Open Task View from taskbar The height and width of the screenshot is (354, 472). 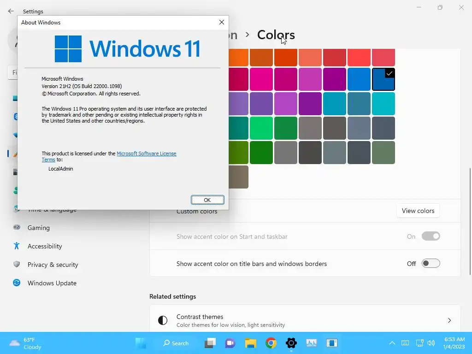pos(210,343)
